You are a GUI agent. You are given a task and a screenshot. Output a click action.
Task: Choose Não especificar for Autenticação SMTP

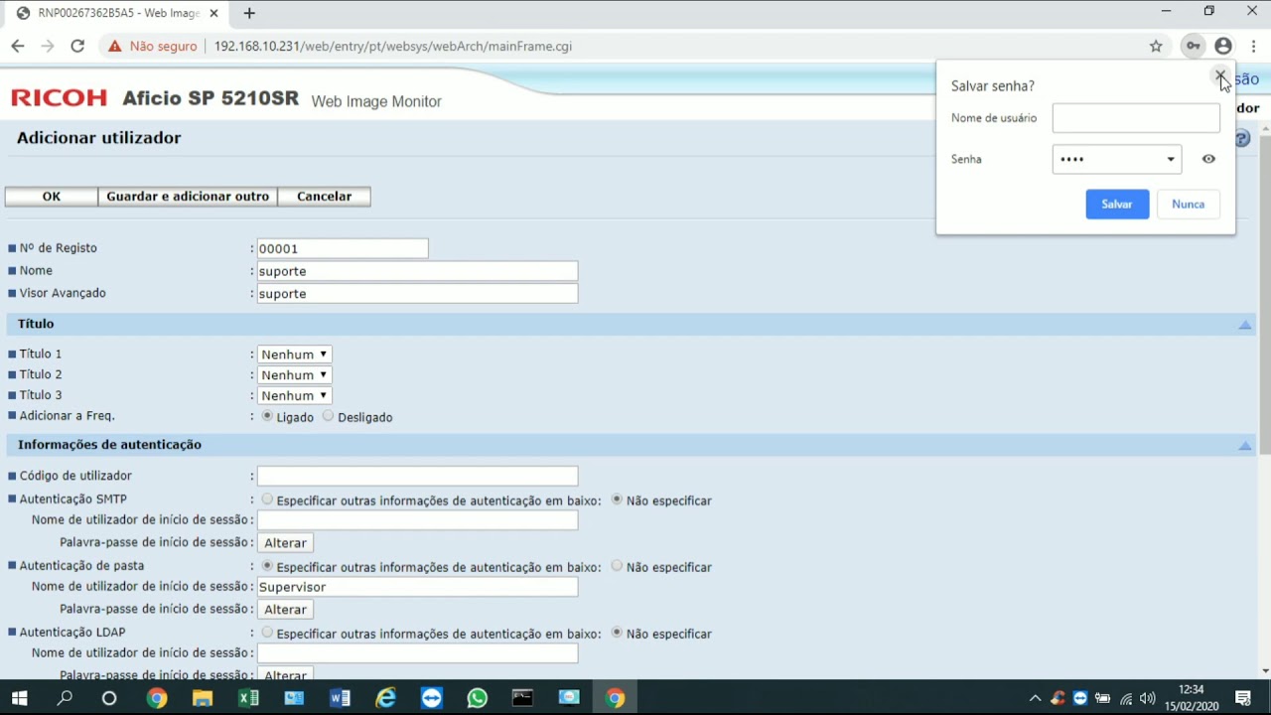(617, 500)
